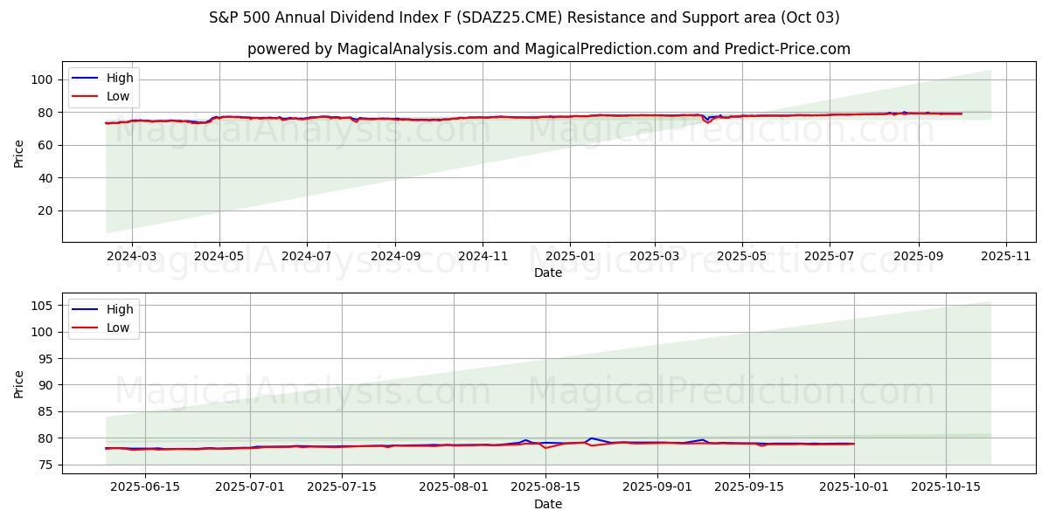
Task: Click the 'Date' x-axis label under bottom chart
Action: [548, 504]
